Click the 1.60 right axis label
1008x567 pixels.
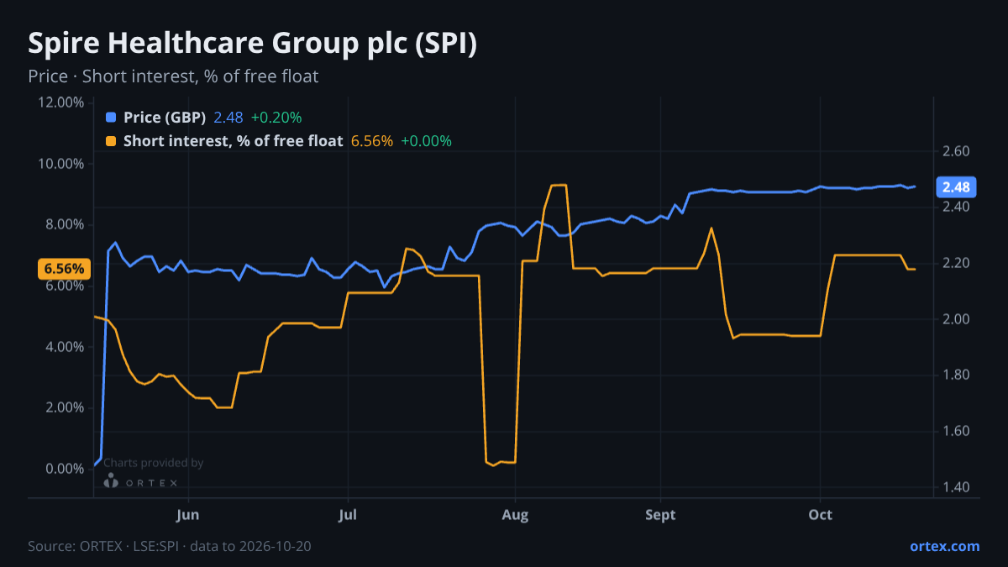pos(958,431)
